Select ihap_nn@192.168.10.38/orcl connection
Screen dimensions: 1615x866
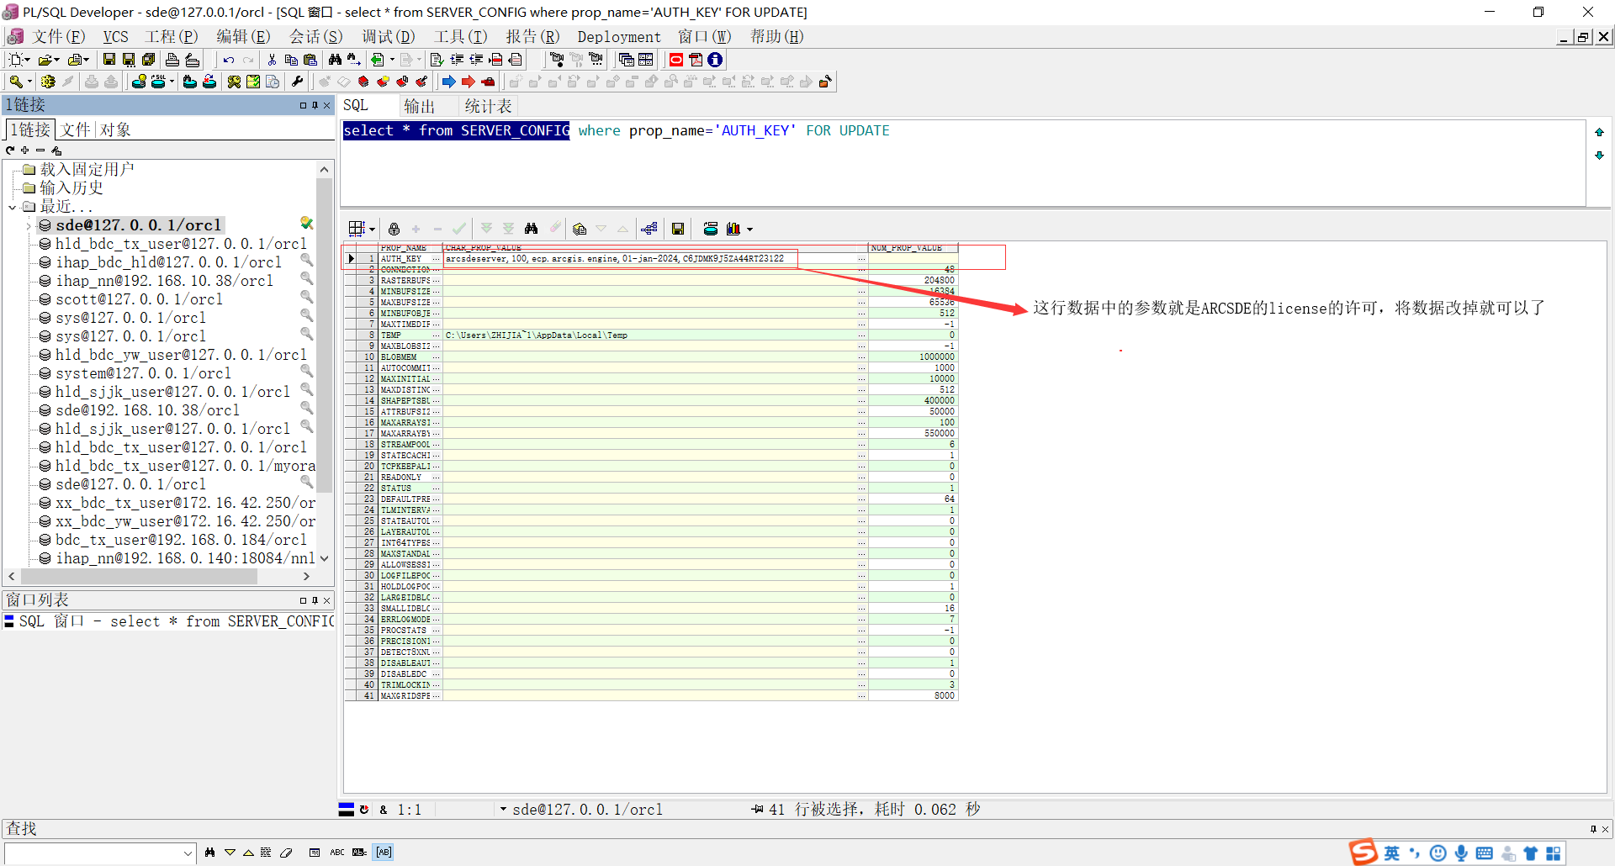164,281
